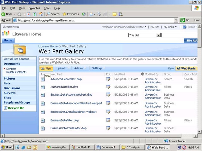This screenshot has height=151, width=202.
Task: Click edit icon for BusinessDataFilter.dwp
Action: pos(108,120)
